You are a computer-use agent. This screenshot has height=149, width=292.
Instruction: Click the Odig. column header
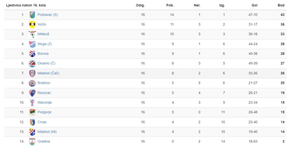coord(140,5)
